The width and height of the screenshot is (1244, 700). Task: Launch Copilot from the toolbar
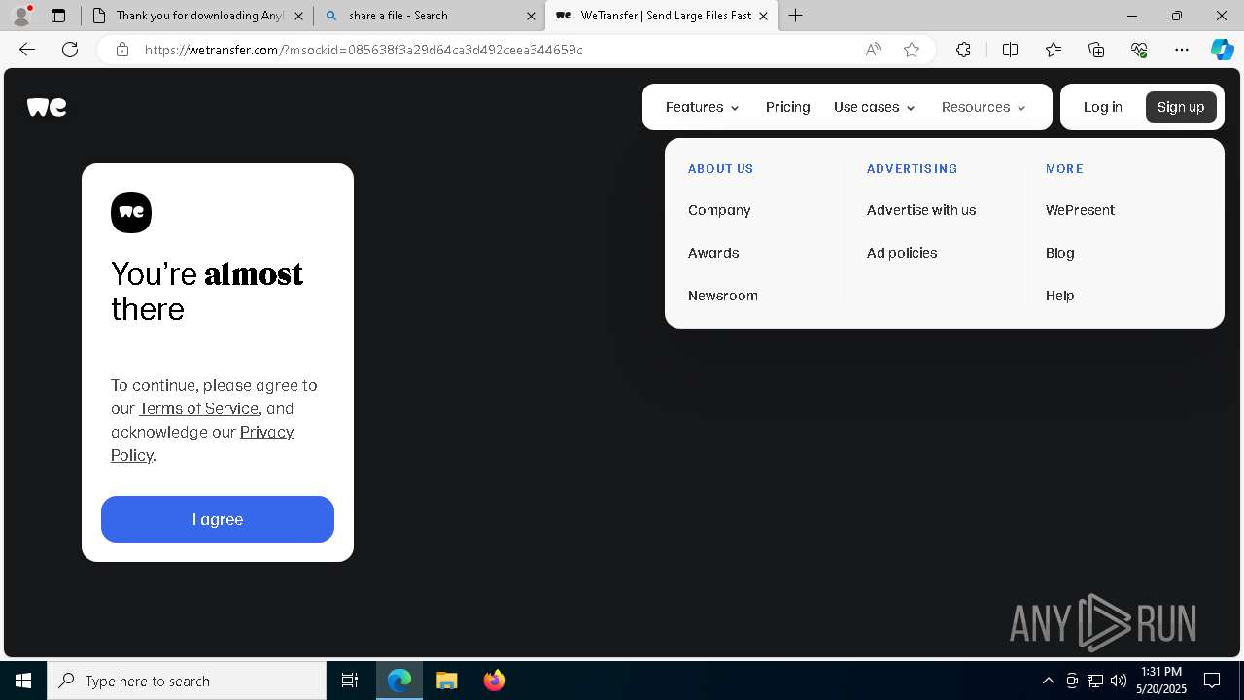click(x=1223, y=50)
